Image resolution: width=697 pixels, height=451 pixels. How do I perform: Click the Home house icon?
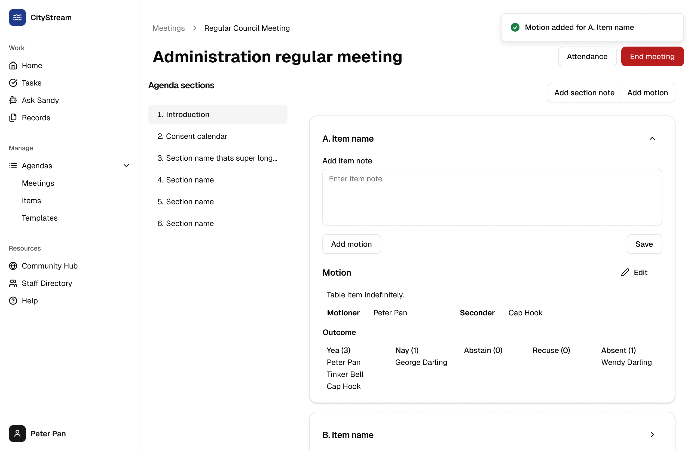tap(13, 65)
